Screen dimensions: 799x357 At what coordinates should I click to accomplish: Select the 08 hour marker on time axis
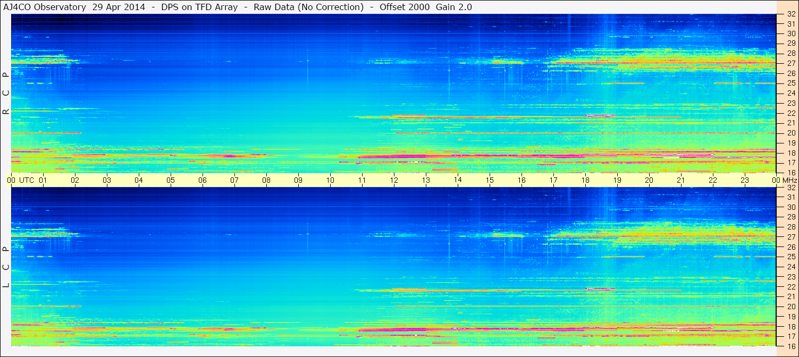pos(266,180)
